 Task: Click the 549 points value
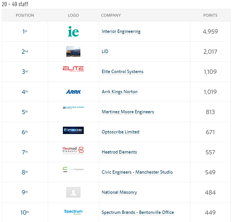(210, 172)
